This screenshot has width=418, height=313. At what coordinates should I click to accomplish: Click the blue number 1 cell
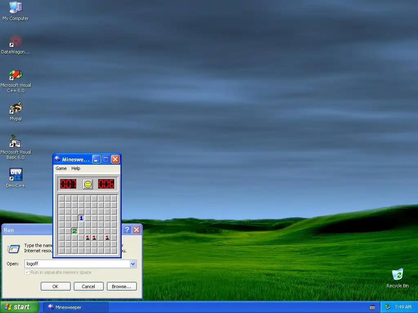(81, 218)
